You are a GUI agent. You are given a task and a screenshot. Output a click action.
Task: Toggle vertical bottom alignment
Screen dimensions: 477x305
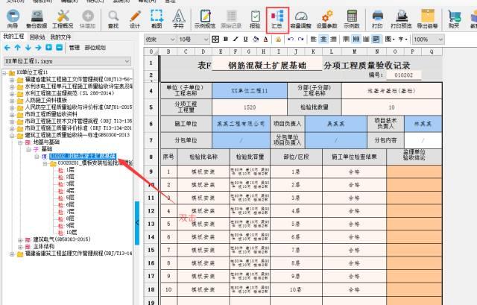point(366,40)
